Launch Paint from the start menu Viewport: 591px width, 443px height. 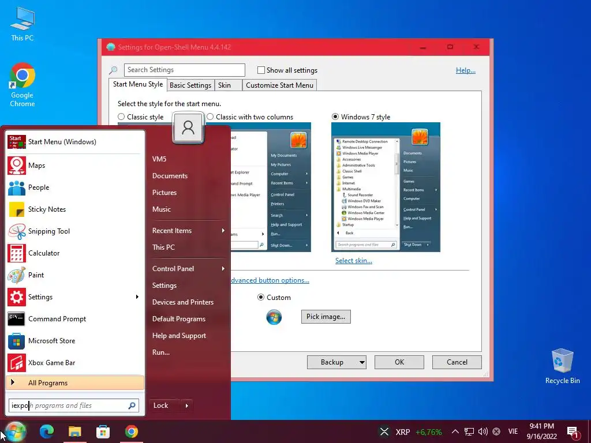click(x=74, y=275)
